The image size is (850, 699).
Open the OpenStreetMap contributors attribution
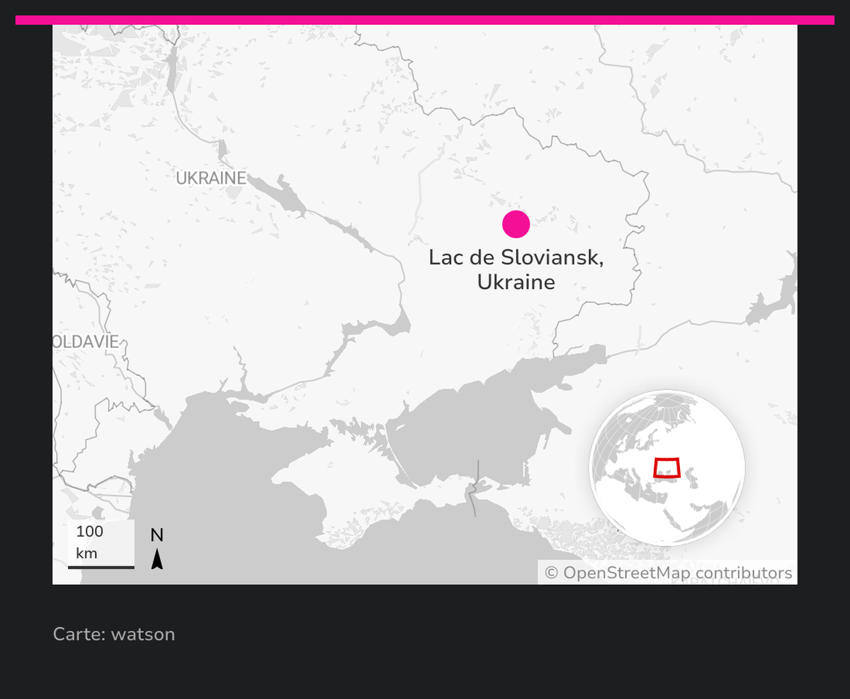(x=668, y=573)
